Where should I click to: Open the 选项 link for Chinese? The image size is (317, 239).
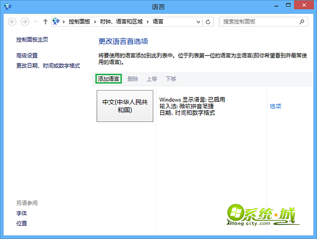tap(276, 106)
